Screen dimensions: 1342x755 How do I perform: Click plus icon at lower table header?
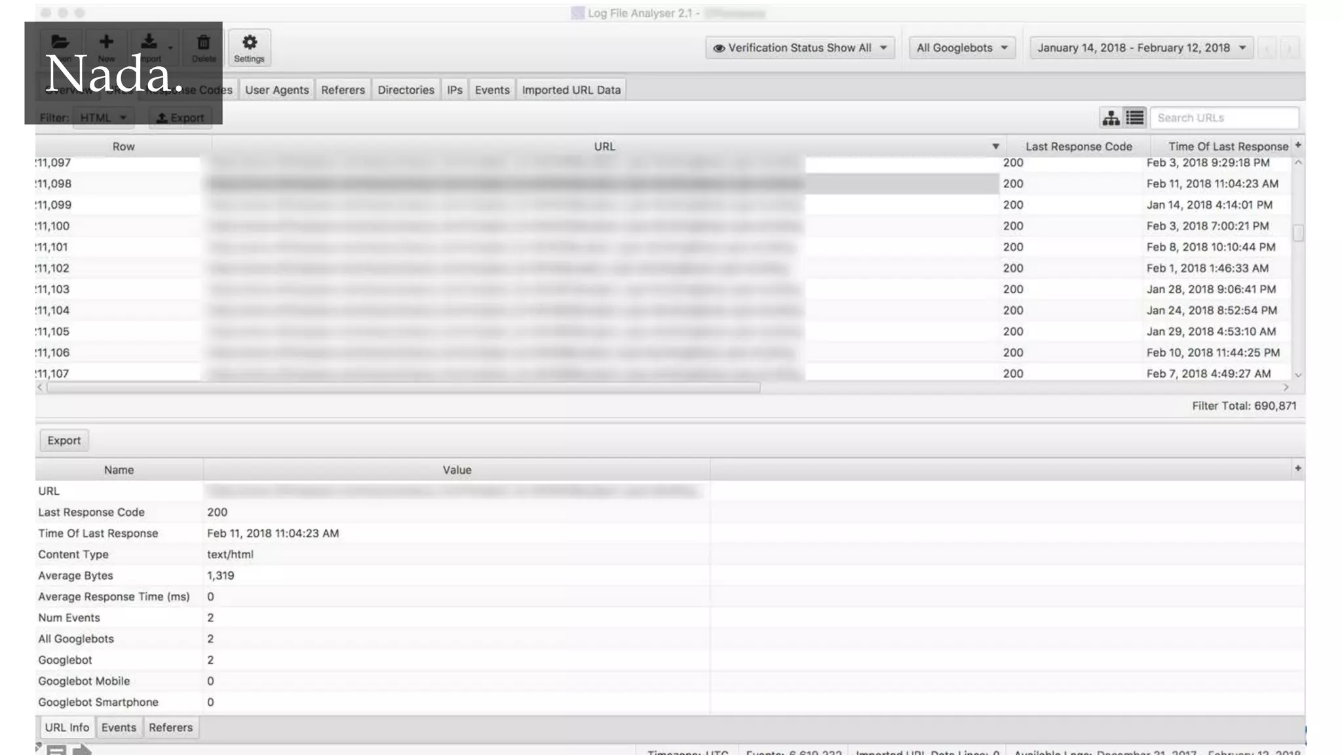pyautogui.click(x=1297, y=469)
